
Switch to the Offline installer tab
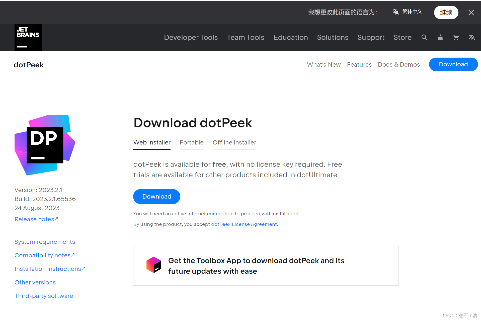pos(234,142)
